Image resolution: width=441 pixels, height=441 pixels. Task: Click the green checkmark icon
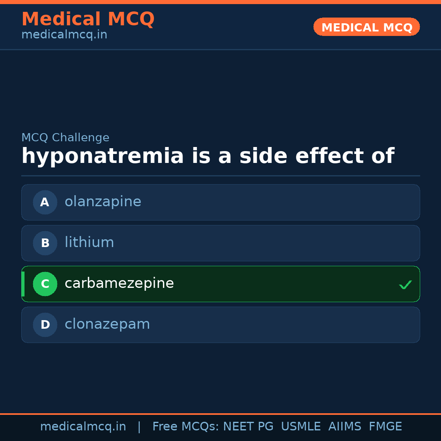[x=405, y=285]
